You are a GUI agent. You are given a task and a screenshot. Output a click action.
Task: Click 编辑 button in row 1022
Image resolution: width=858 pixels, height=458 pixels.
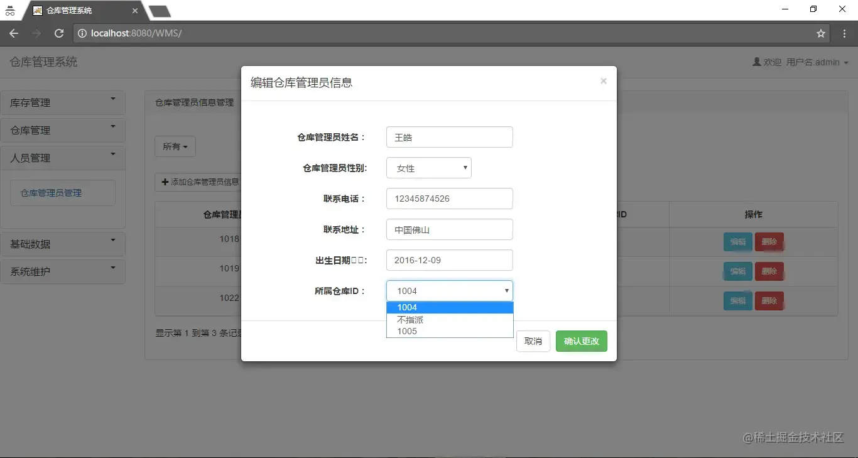click(738, 301)
